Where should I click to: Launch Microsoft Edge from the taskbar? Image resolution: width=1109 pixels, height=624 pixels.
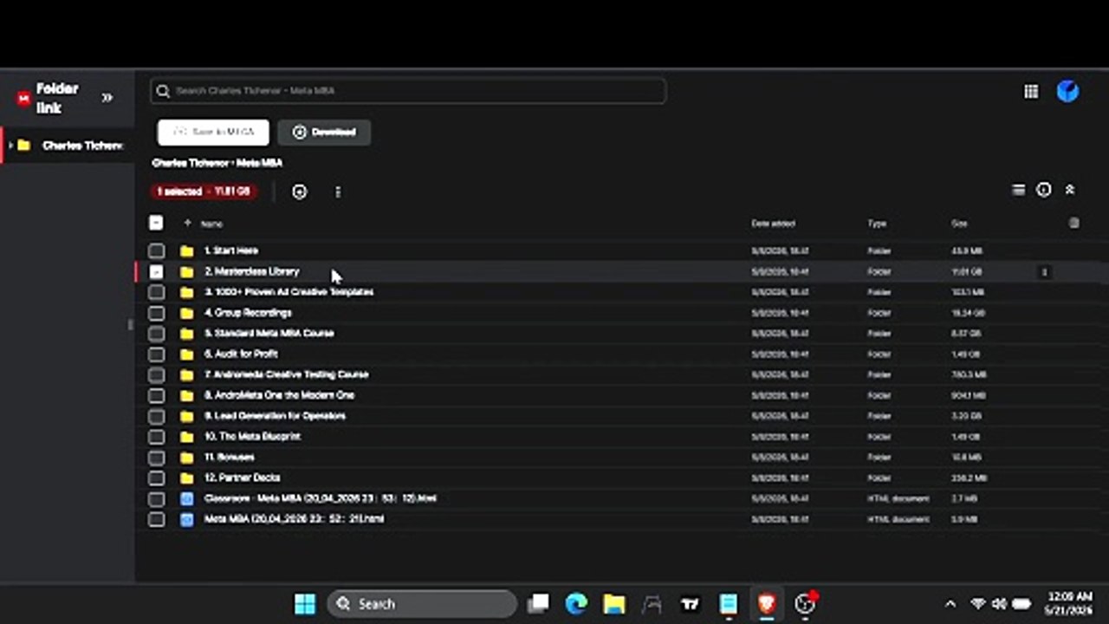(x=576, y=604)
